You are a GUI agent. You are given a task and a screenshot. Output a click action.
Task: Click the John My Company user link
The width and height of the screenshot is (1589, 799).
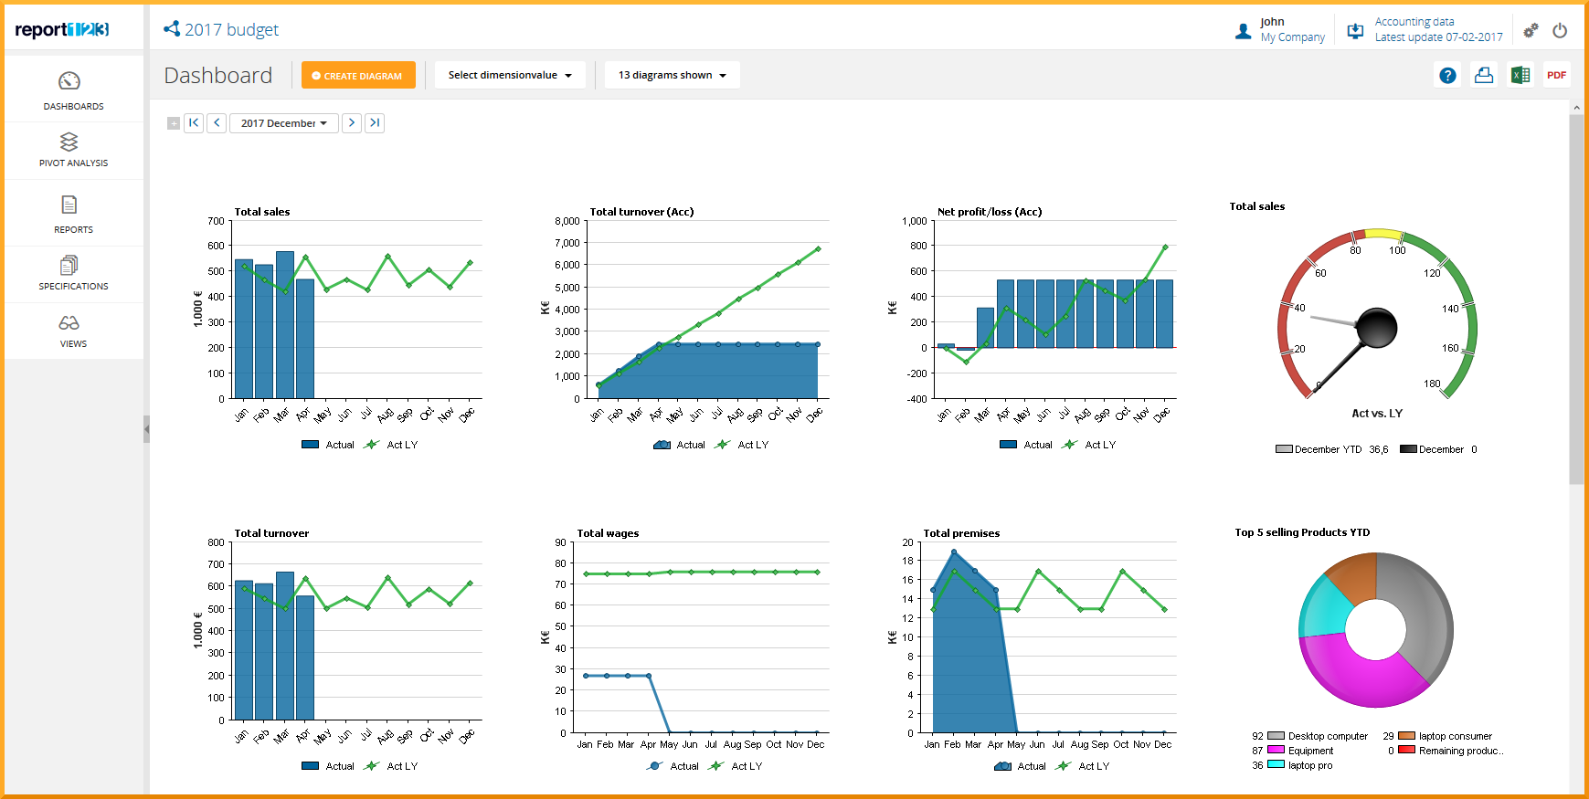(x=1281, y=30)
